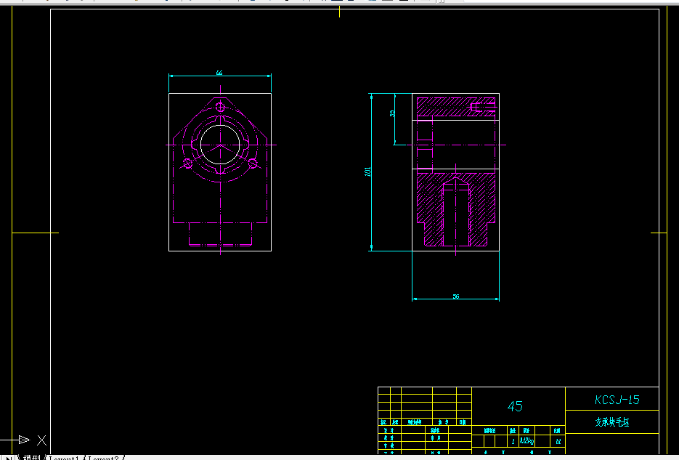Viewport: 679px width, 460px height.
Task: Switch to the 模型 model tab
Action: (32, 457)
